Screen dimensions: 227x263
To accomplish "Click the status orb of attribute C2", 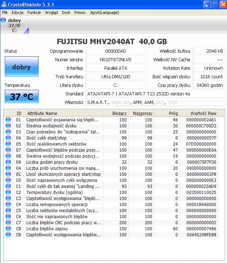I will click(8, 192).
